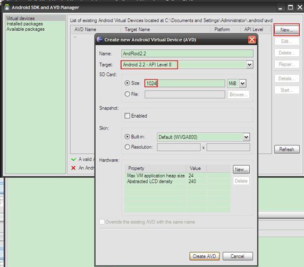304x267 pixels.
Task: Click the Platform column header
Action: pos(225,30)
